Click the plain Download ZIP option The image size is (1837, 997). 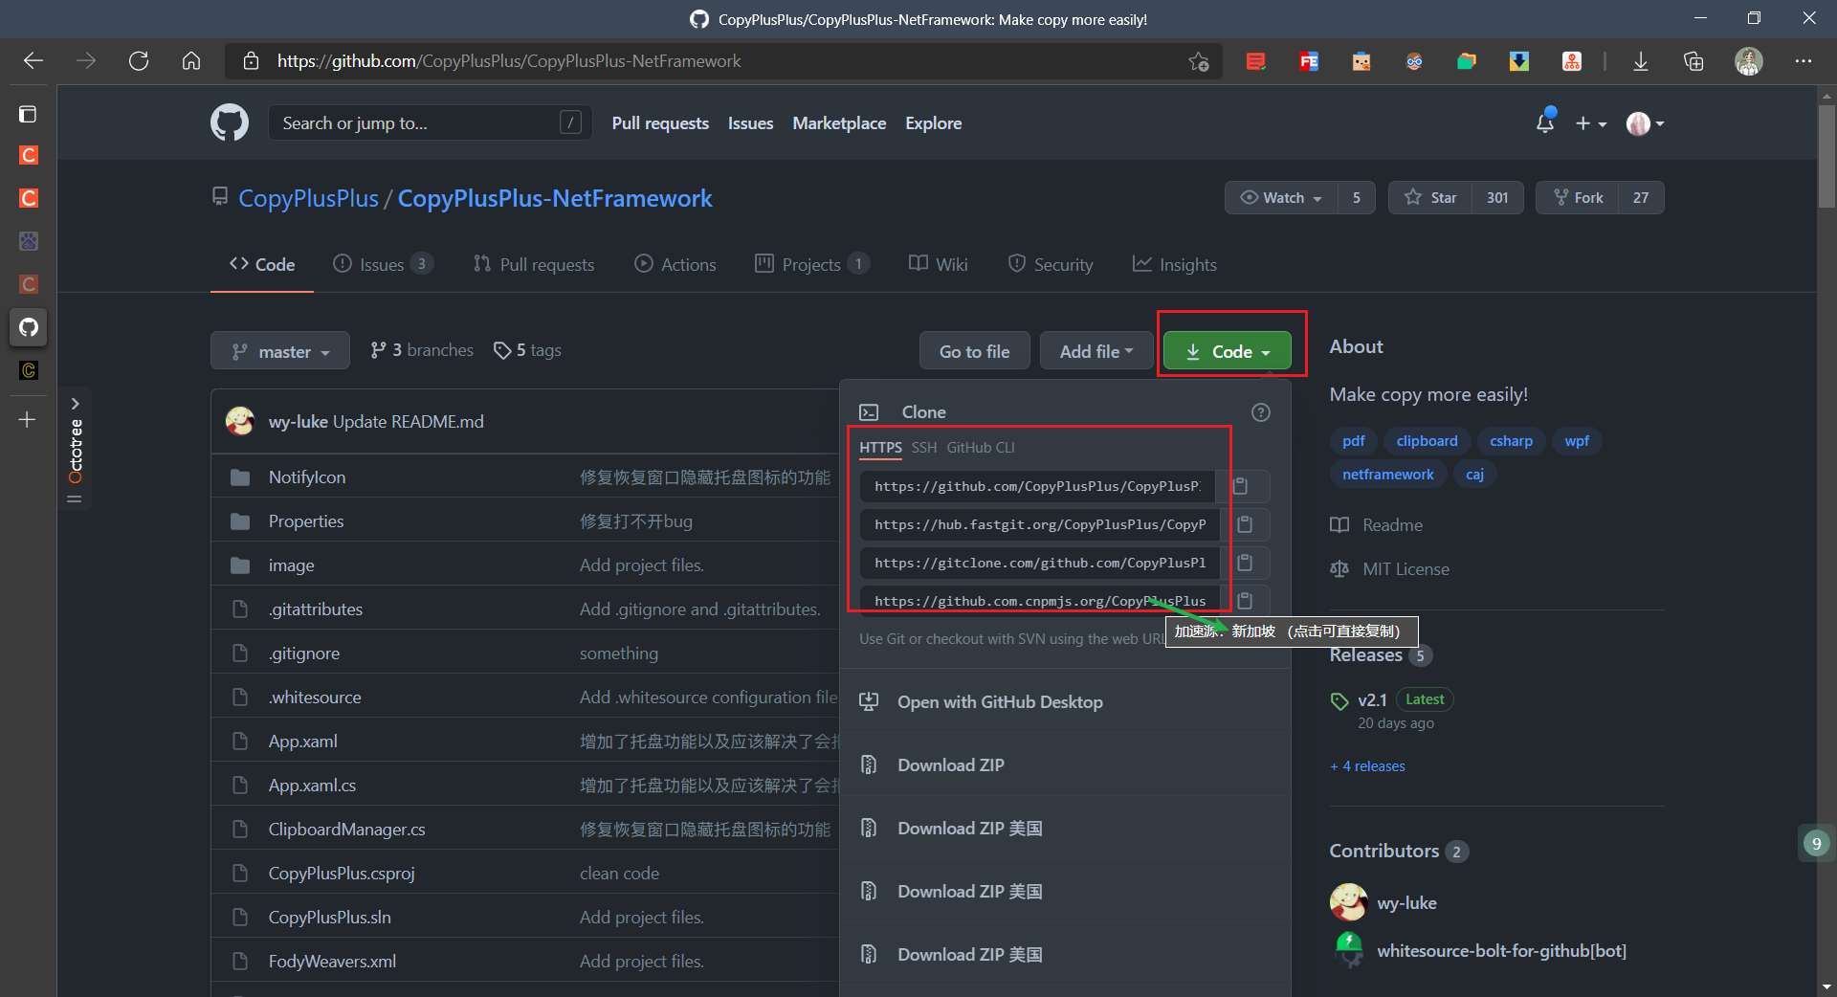[951, 765]
